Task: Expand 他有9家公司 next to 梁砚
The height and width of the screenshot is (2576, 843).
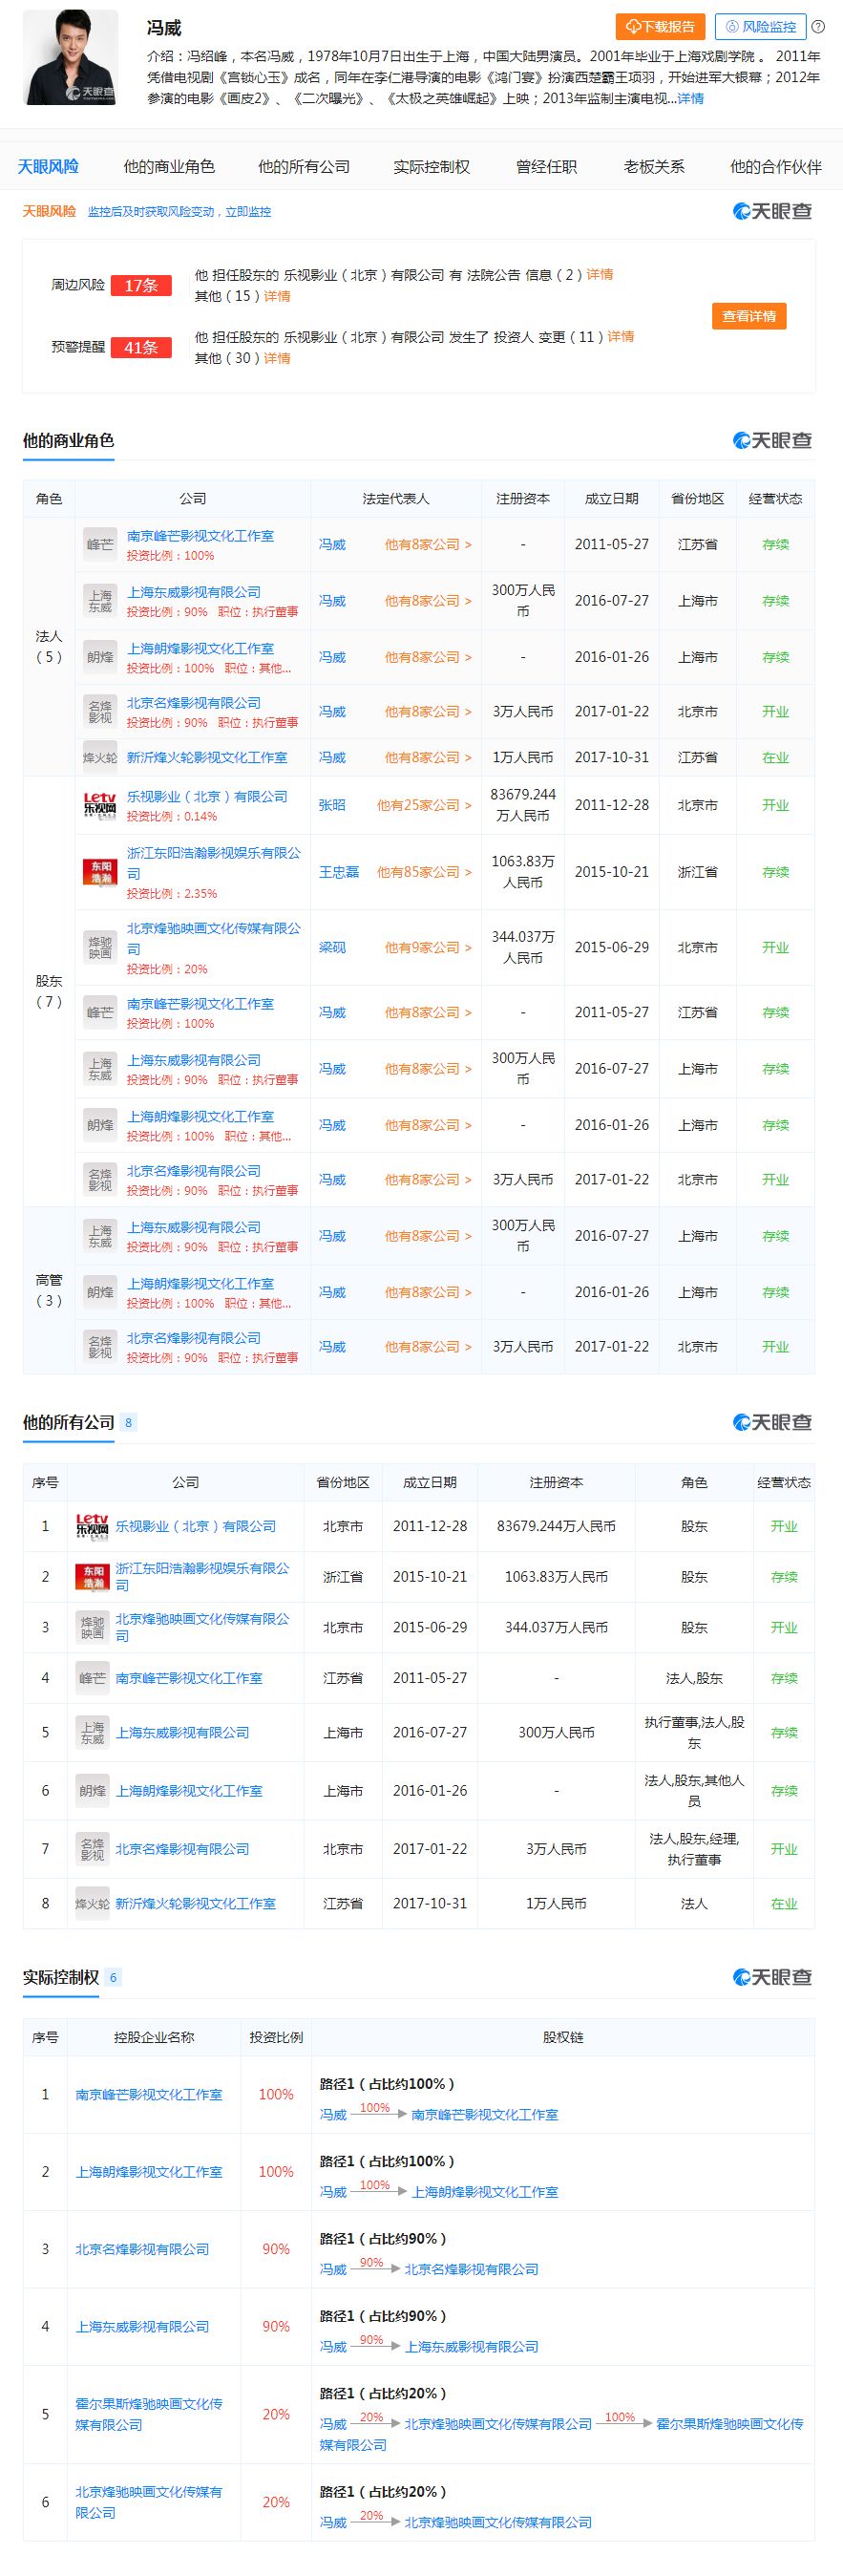Action: tap(428, 947)
